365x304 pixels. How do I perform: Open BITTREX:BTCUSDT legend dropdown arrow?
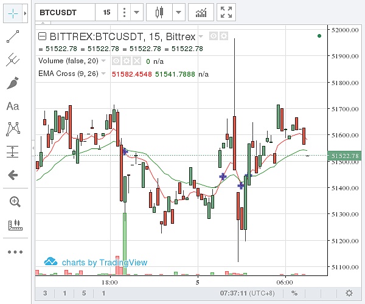pyautogui.click(x=201, y=36)
